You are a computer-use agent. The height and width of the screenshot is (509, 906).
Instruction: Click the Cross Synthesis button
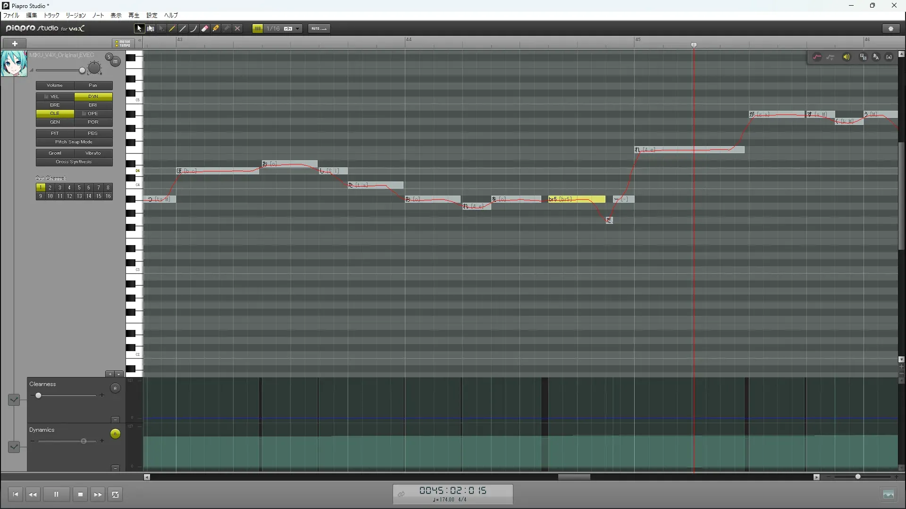[x=74, y=162]
